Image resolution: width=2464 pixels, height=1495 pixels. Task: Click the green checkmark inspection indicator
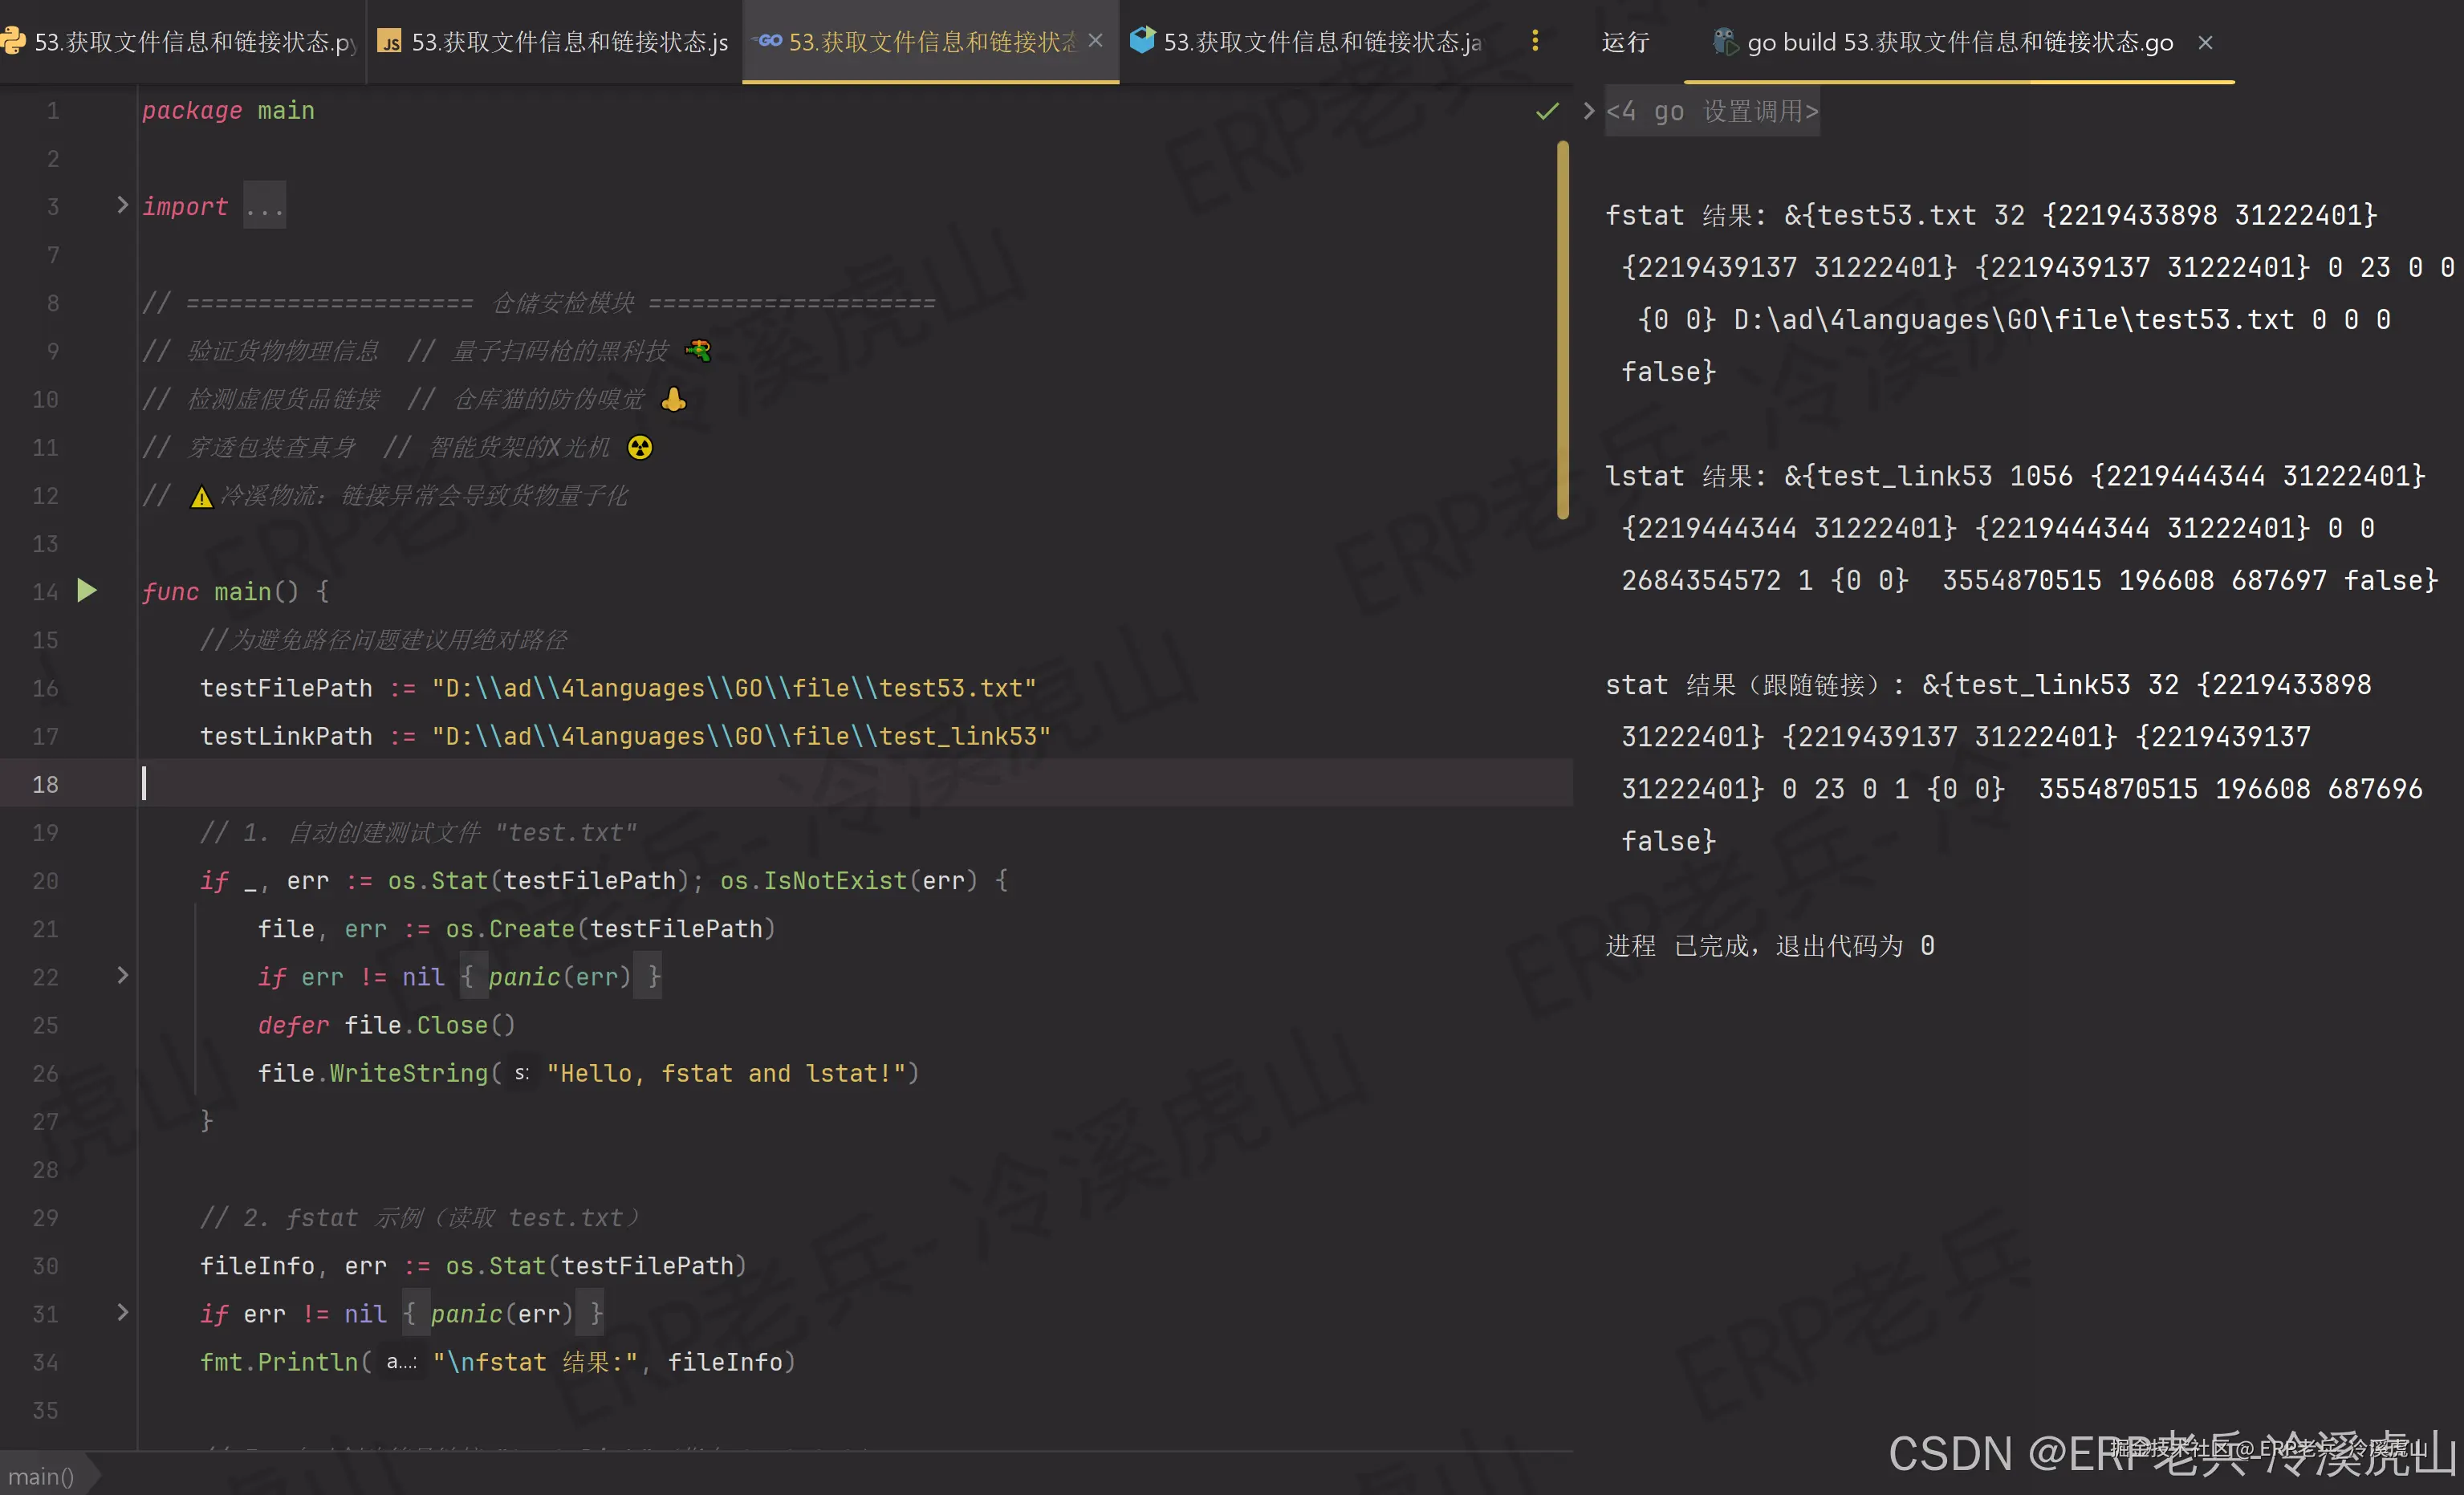pyautogui.click(x=1546, y=111)
